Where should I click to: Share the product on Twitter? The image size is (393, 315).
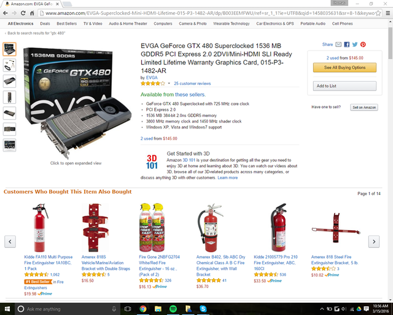click(355, 44)
